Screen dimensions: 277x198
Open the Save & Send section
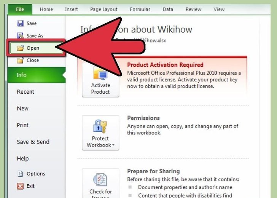[x=33, y=142]
